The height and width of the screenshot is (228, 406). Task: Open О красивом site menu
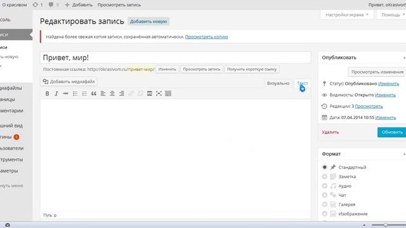click(x=14, y=4)
